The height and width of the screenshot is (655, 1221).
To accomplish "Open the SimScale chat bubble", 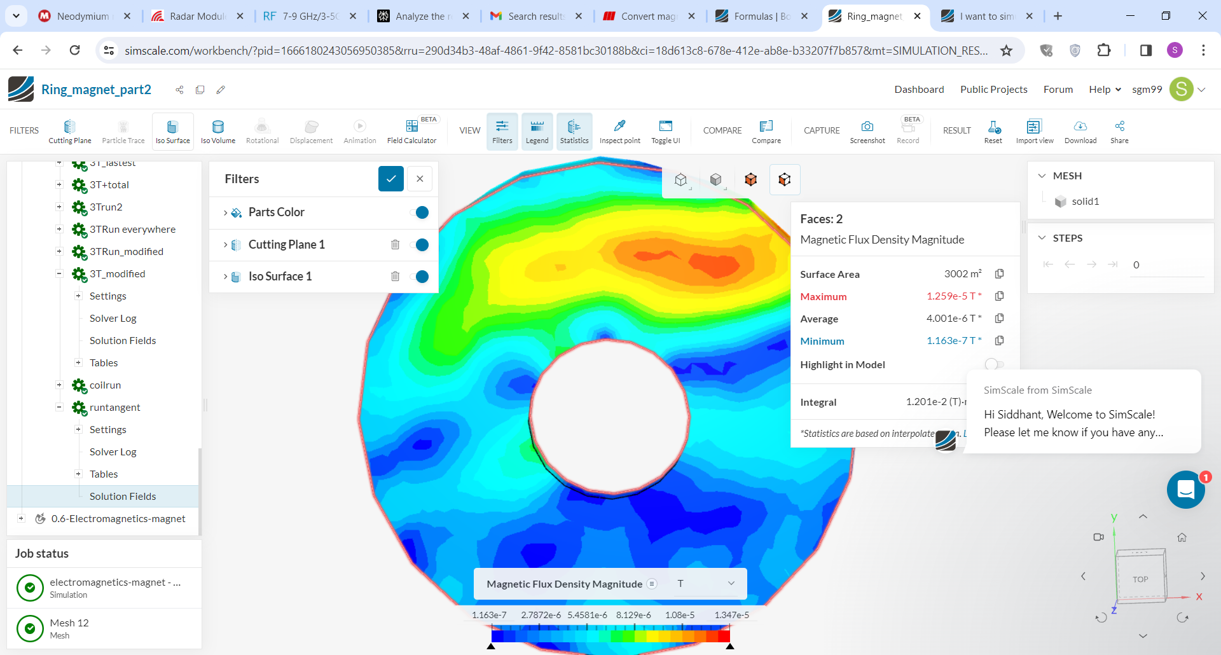I will [1186, 489].
